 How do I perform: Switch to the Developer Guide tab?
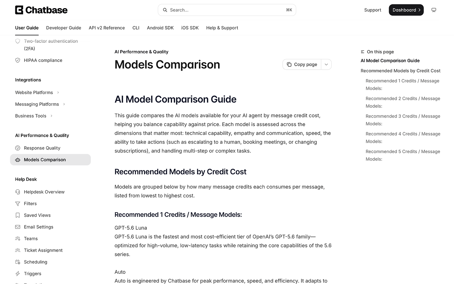pyautogui.click(x=63, y=28)
